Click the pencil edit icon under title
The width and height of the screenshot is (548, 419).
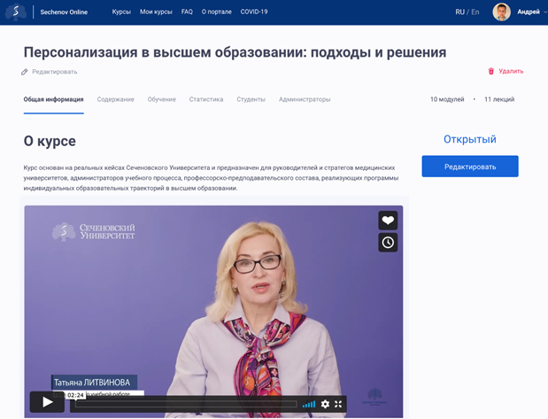click(x=25, y=72)
